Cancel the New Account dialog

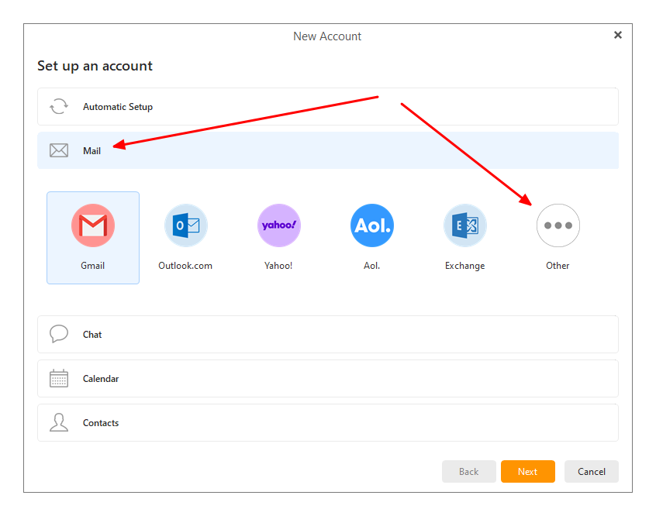tap(592, 472)
